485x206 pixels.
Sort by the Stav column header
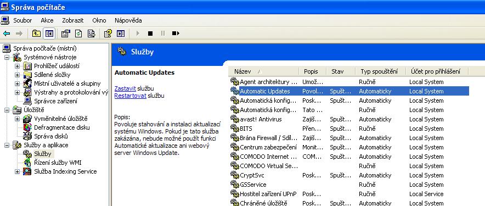[341, 71]
